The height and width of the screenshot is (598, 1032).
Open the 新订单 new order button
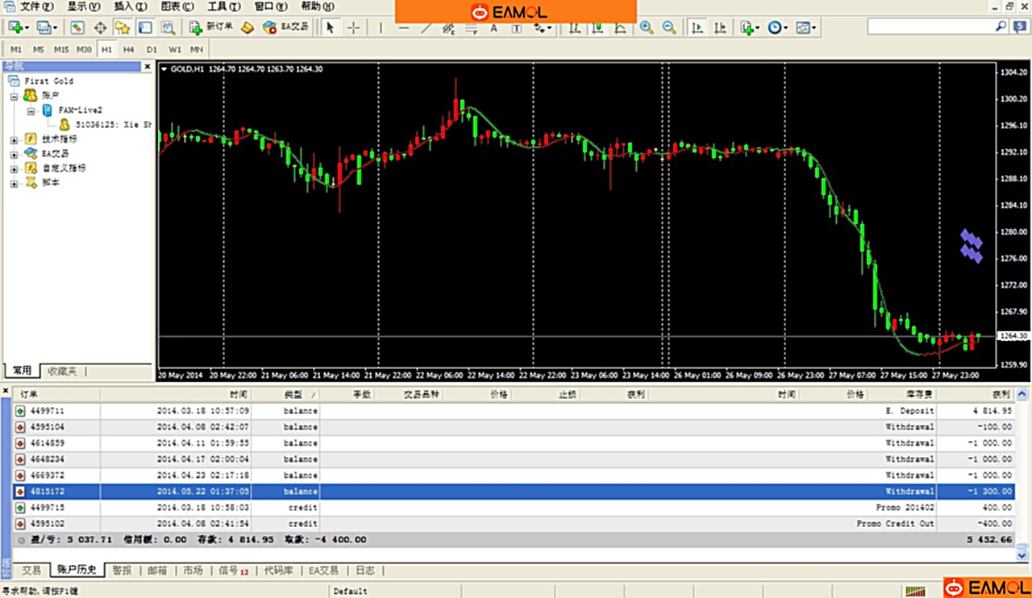(x=211, y=27)
